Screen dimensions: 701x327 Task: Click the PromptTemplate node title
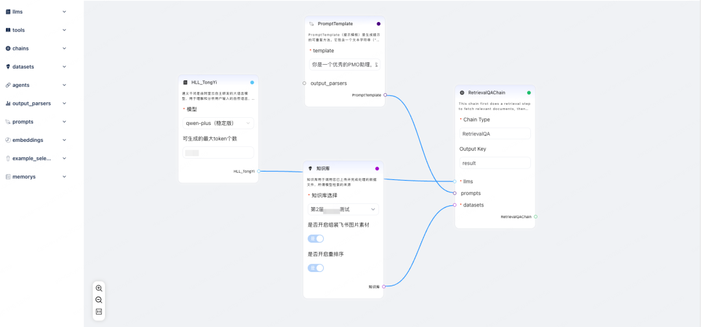click(x=336, y=24)
